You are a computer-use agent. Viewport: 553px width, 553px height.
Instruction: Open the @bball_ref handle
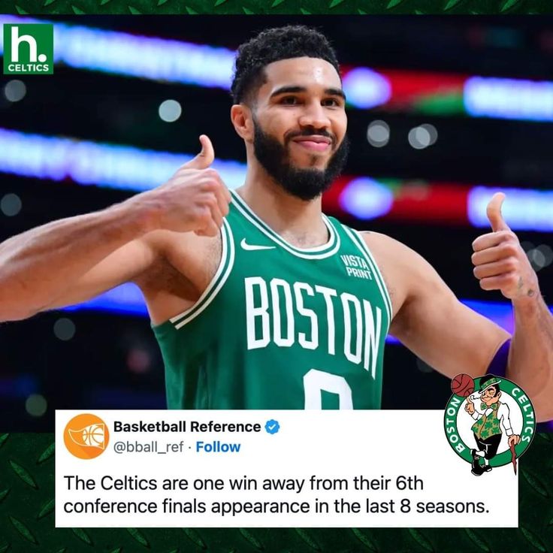148,447
